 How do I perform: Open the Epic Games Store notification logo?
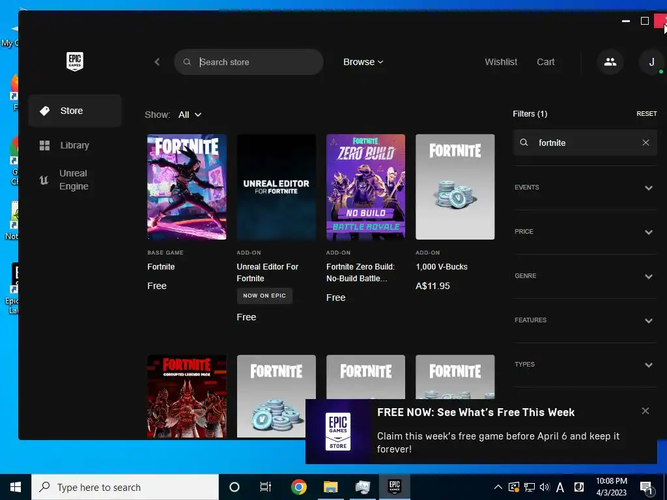tap(338, 432)
